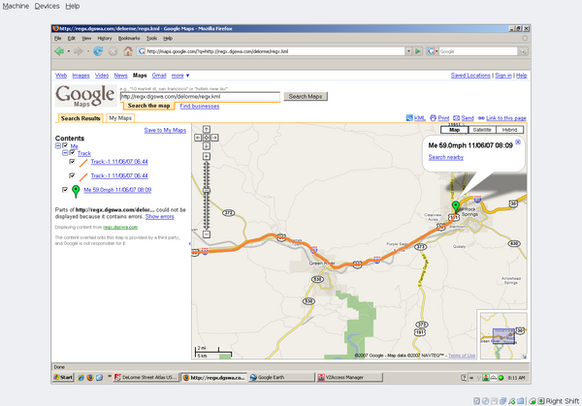
Task: Click KML icon above map
Action: (x=409, y=118)
